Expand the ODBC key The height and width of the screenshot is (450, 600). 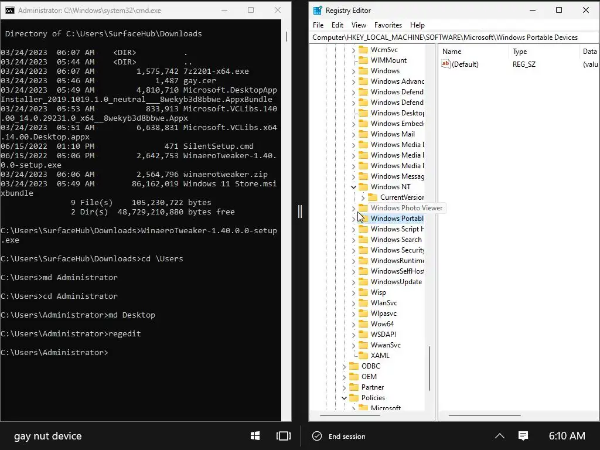pos(344,367)
